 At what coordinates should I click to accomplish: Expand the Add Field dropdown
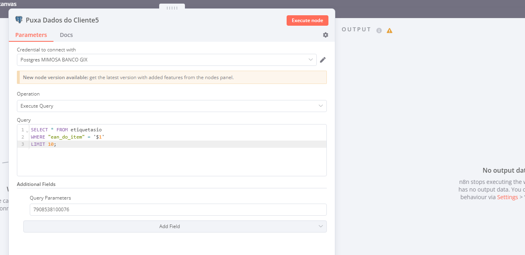175,226
